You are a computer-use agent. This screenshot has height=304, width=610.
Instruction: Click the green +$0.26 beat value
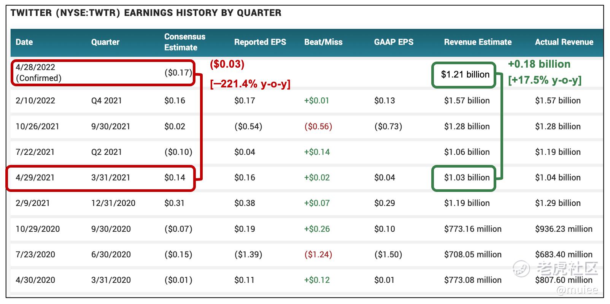pyautogui.click(x=317, y=229)
